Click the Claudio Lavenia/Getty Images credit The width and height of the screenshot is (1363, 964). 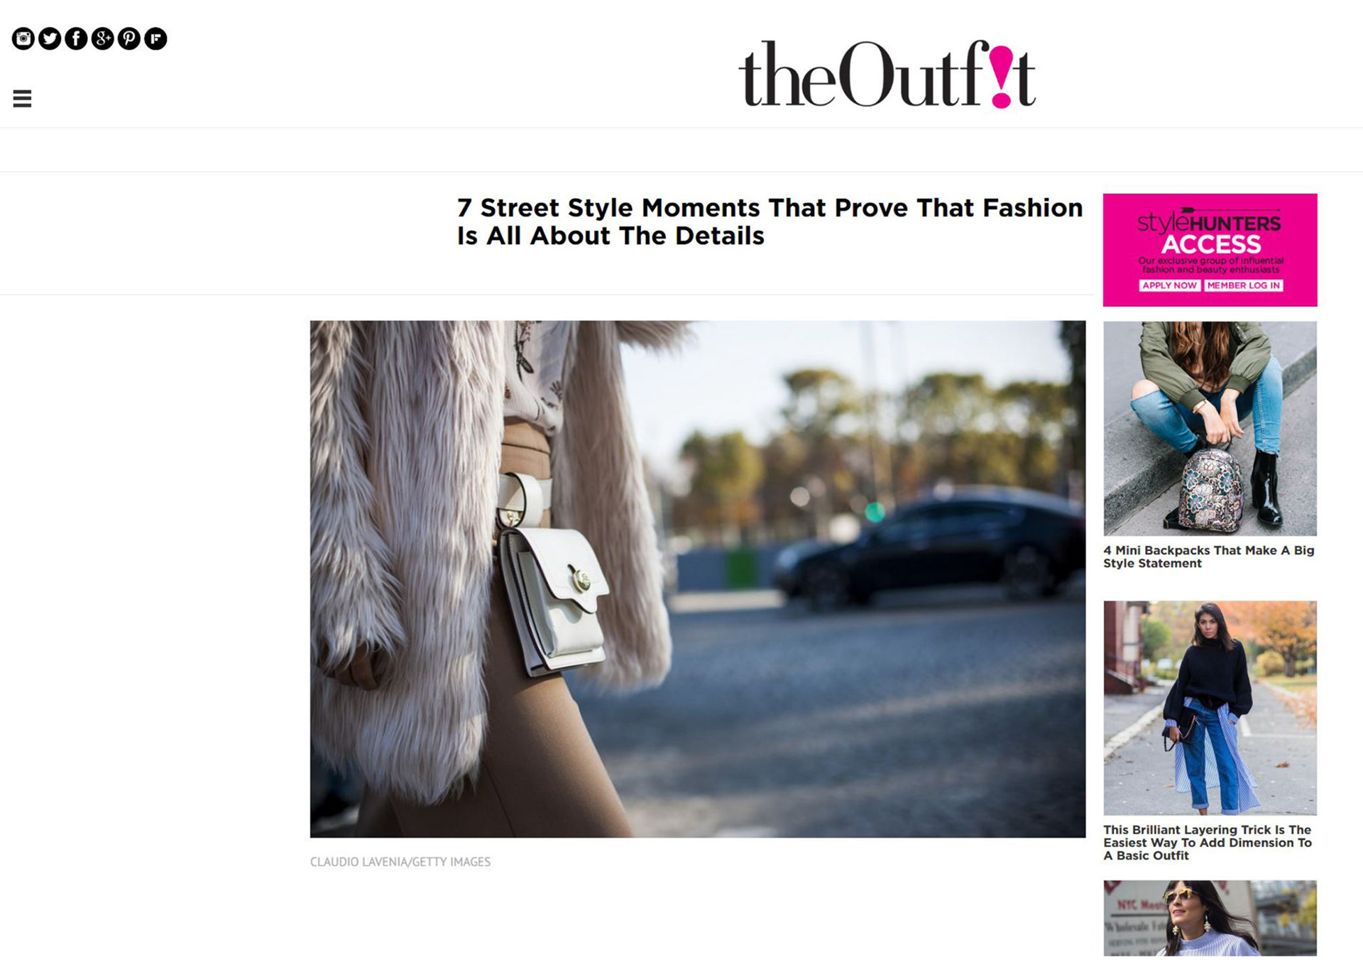[x=400, y=862]
